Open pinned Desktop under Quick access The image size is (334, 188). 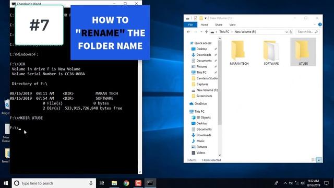click(x=201, y=49)
